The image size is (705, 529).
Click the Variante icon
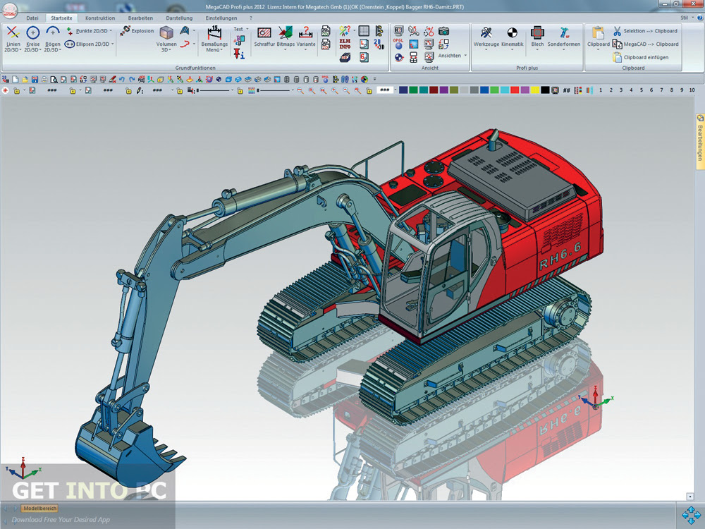[x=306, y=32]
